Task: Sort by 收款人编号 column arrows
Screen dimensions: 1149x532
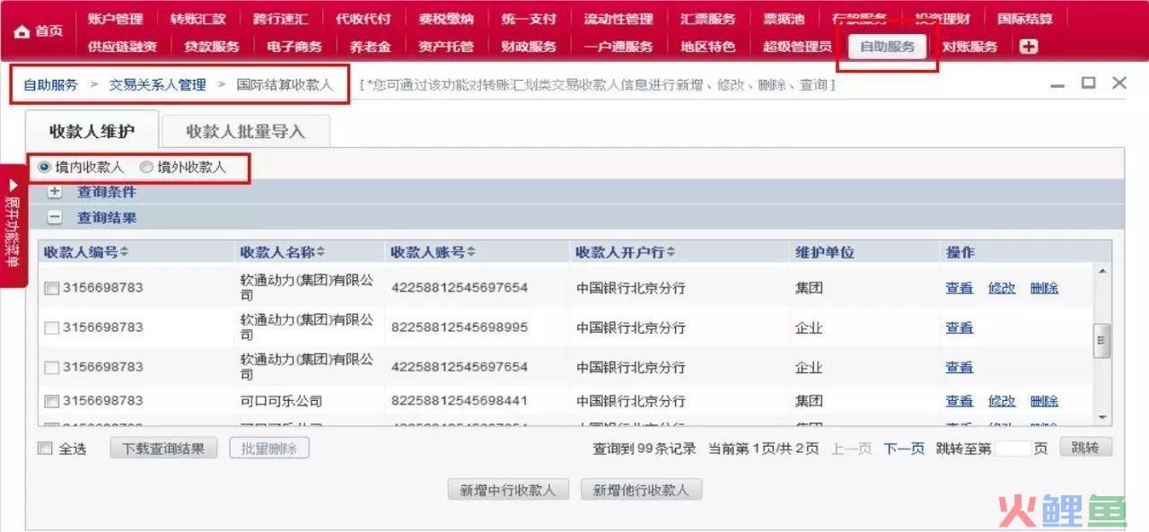Action: click(124, 253)
